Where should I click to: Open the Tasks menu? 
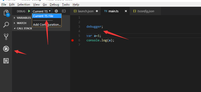(66, 4)
